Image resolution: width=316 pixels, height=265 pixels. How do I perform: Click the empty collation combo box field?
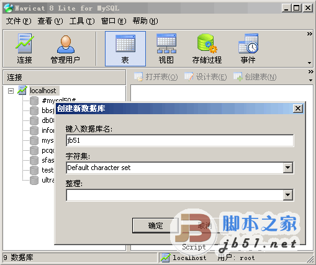pos(180,195)
